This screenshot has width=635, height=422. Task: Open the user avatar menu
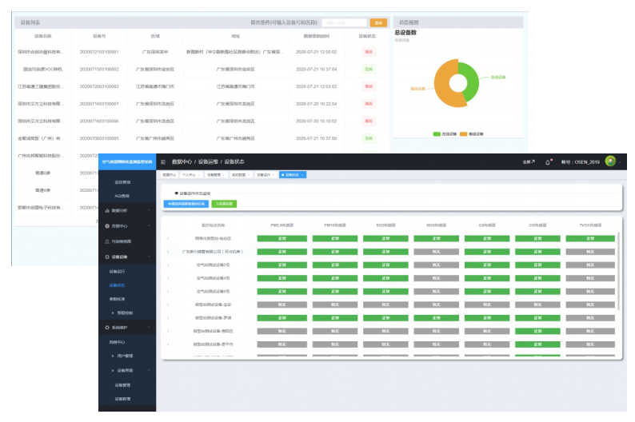[610, 161]
